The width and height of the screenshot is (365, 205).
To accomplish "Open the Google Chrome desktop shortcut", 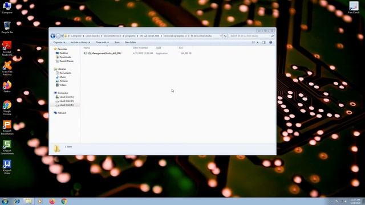I will point(7,108).
